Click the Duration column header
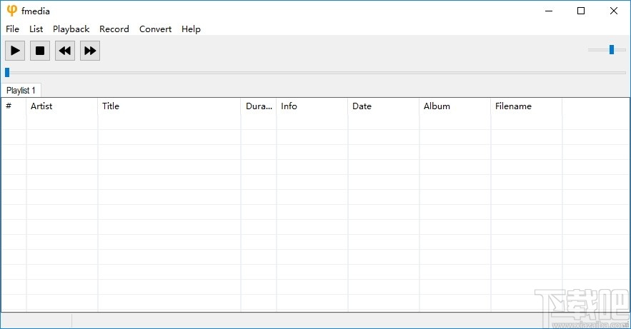631x329 pixels. coord(258,106)
